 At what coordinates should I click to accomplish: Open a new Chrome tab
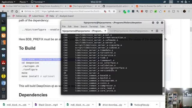click(x=171, y=6)
